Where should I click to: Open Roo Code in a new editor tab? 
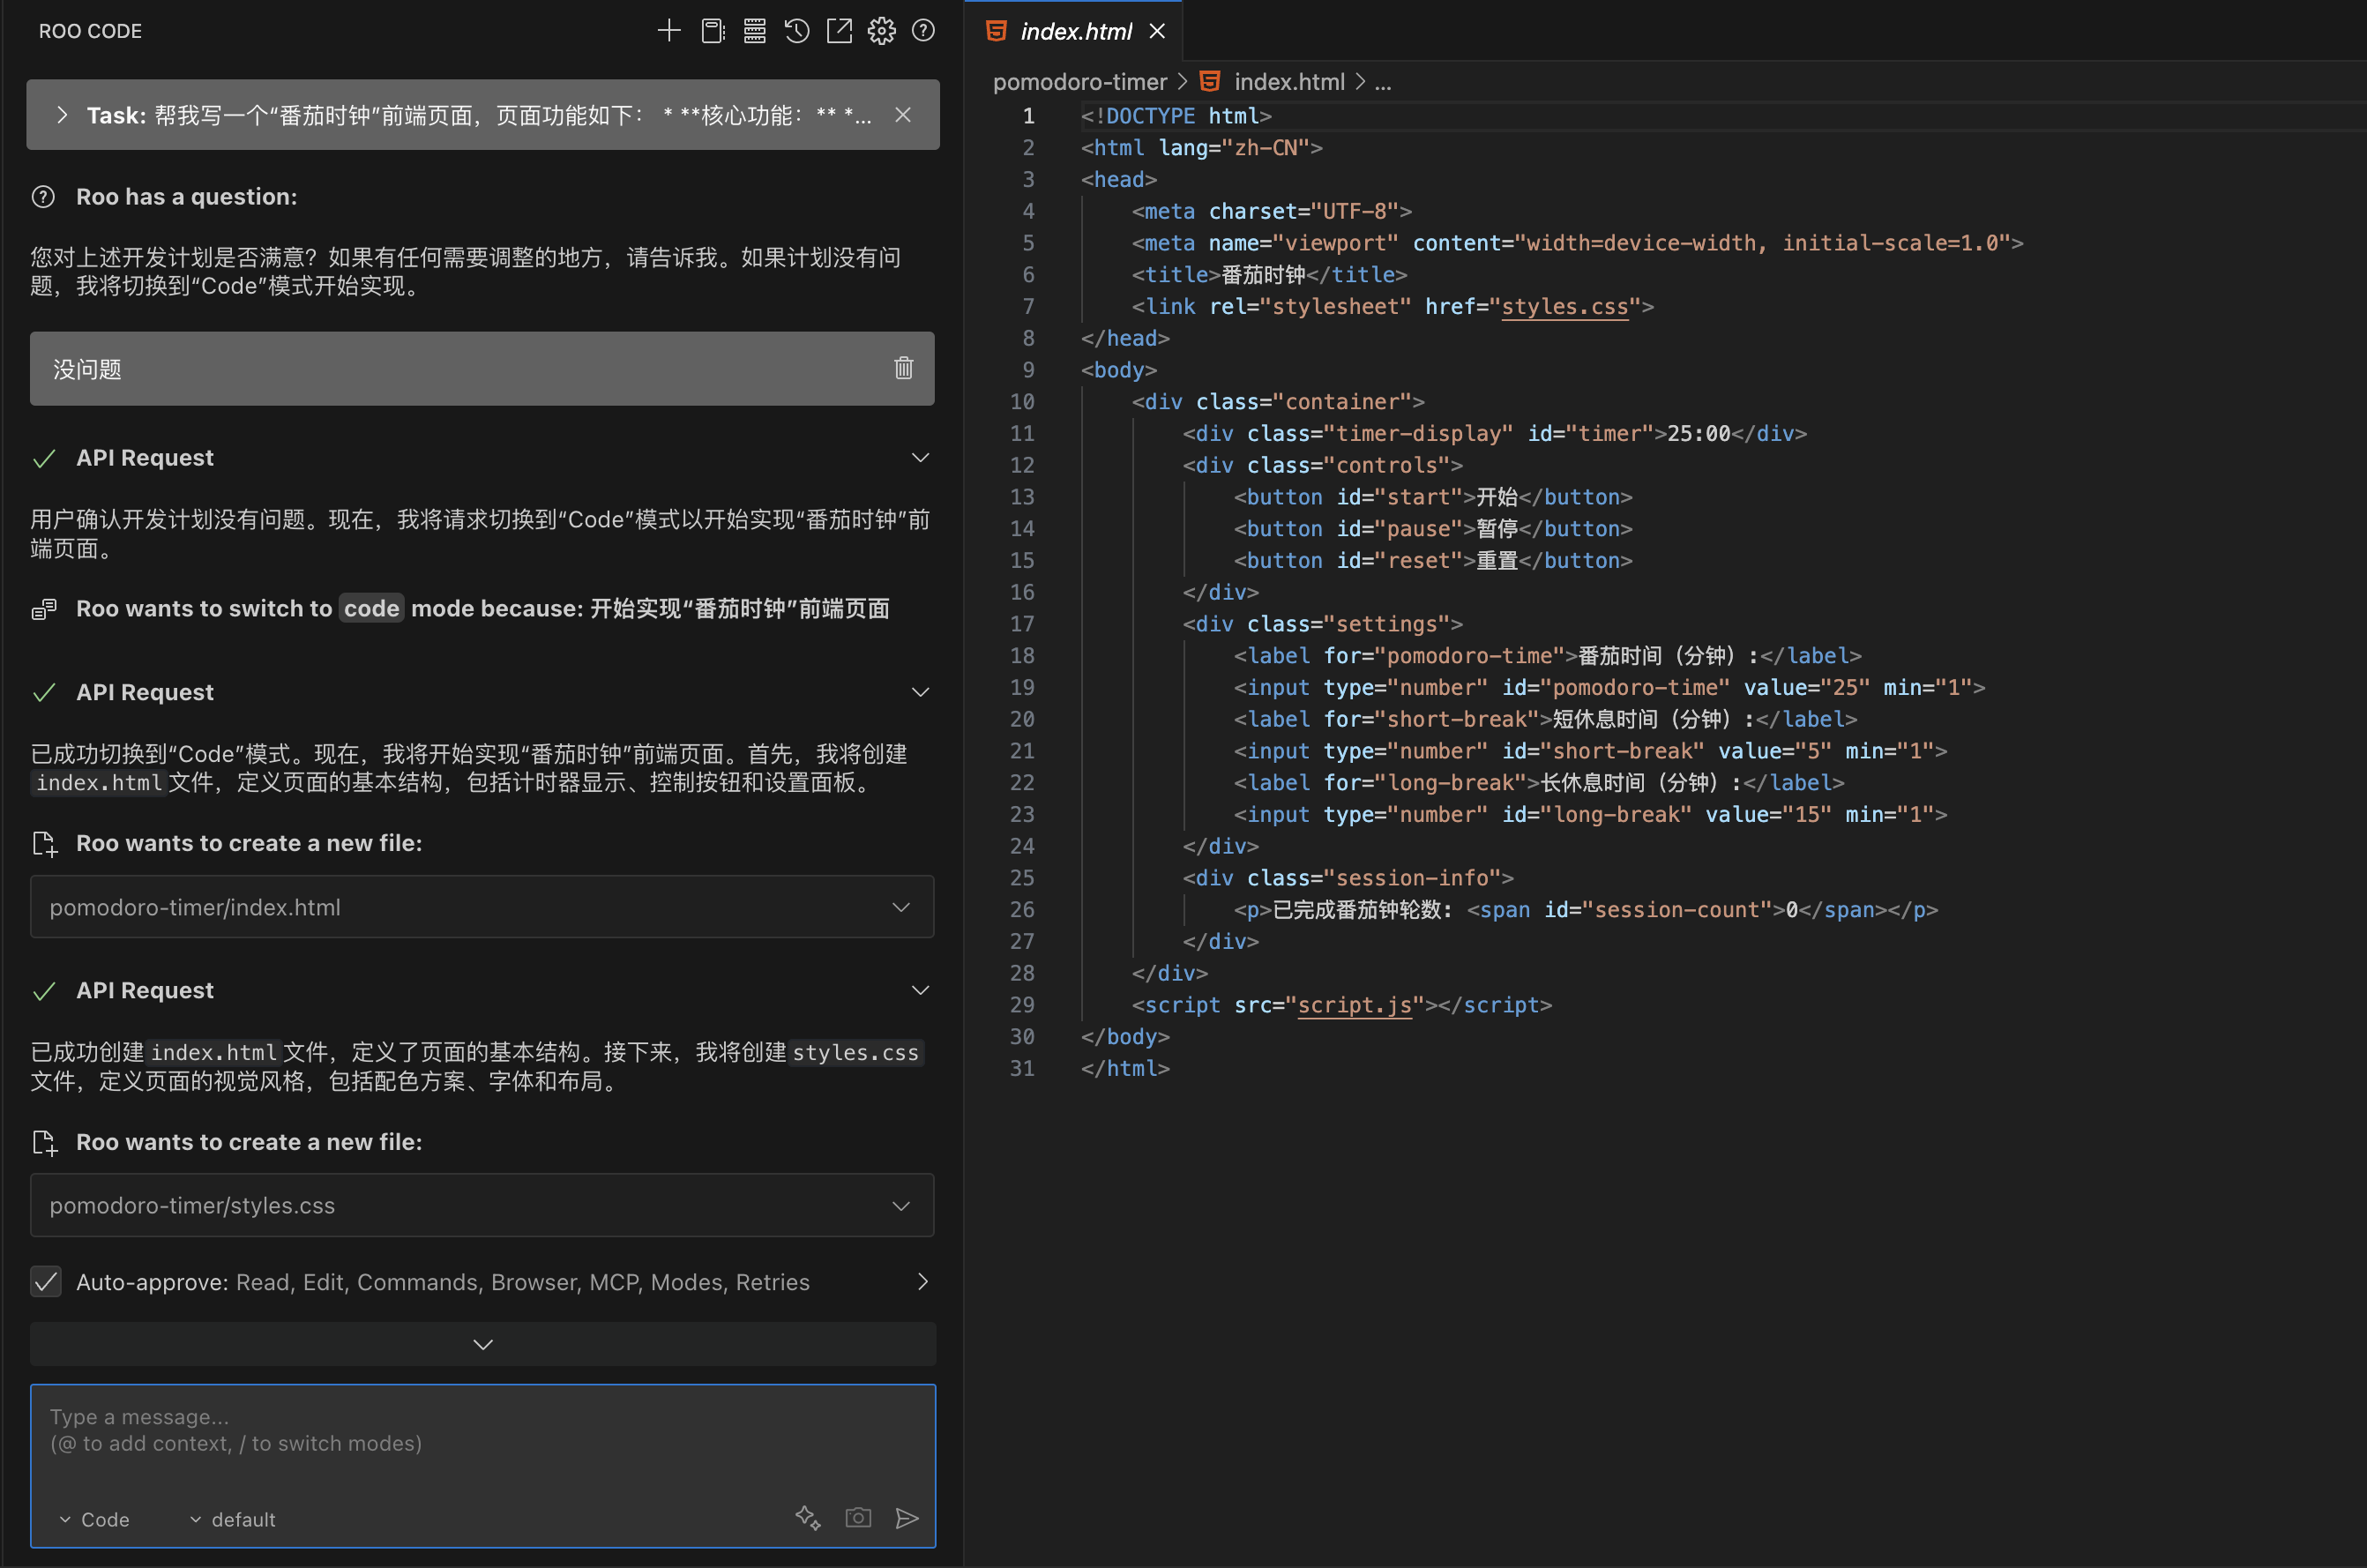coord(839,31)
